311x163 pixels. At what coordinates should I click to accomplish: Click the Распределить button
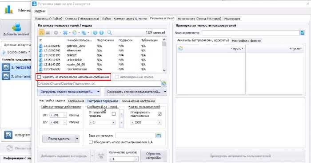coord(59,139)
